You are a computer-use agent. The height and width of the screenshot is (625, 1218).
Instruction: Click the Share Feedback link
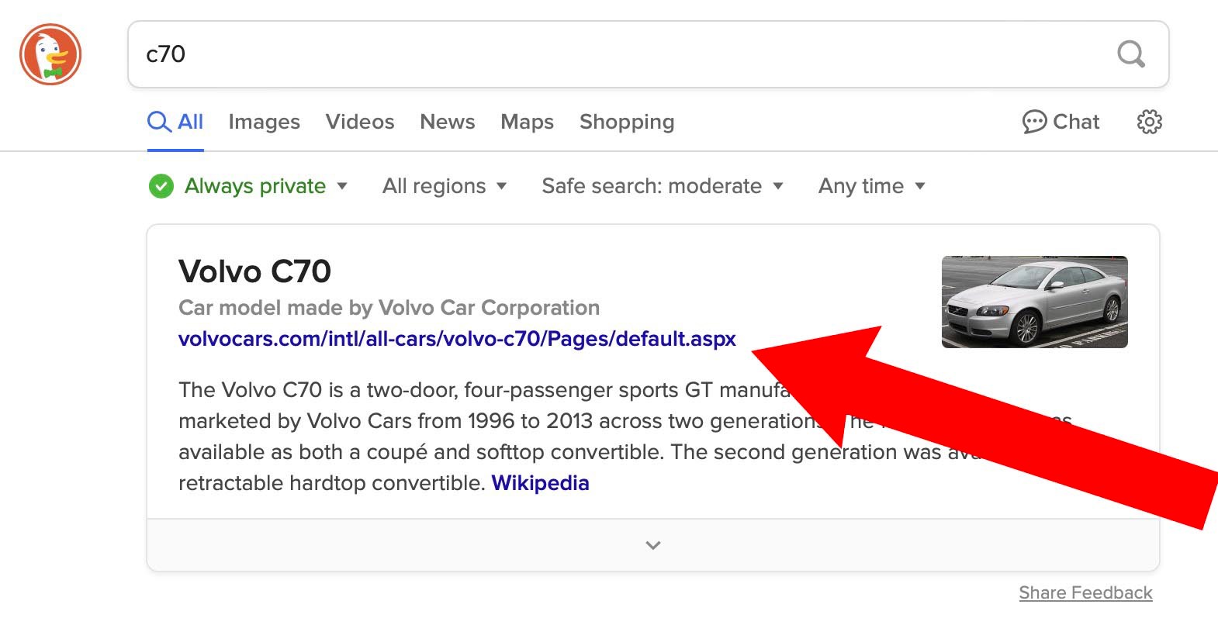(x=1085, y=593)
